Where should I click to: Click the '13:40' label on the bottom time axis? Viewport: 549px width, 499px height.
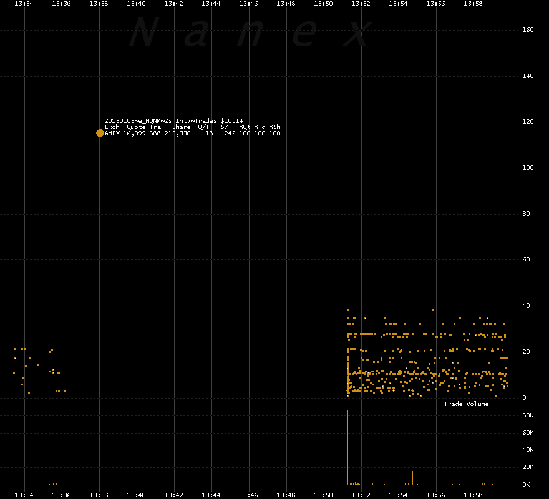pos(136,495)
